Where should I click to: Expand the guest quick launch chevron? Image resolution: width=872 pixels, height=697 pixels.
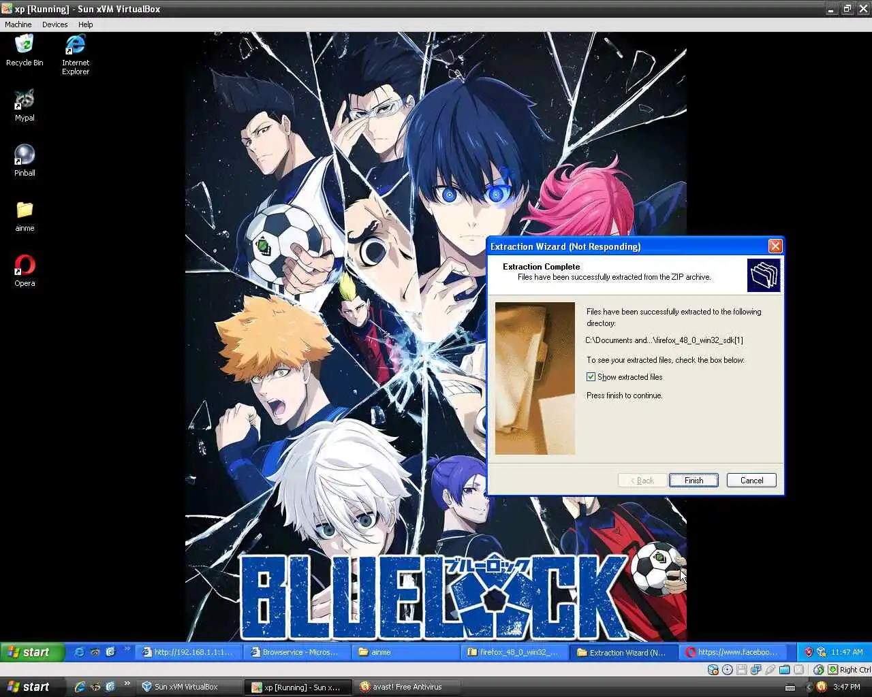(x=127, y=649)
